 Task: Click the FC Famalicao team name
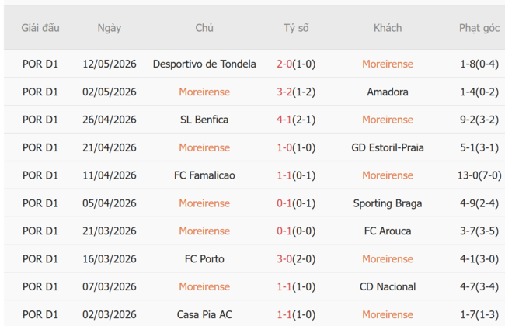pos(204,175)
